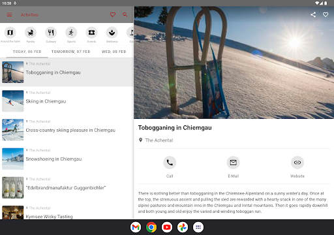Tap the Activities toolbar title
Viewport: 334px width, 235px height.
(x=29, y=14)
